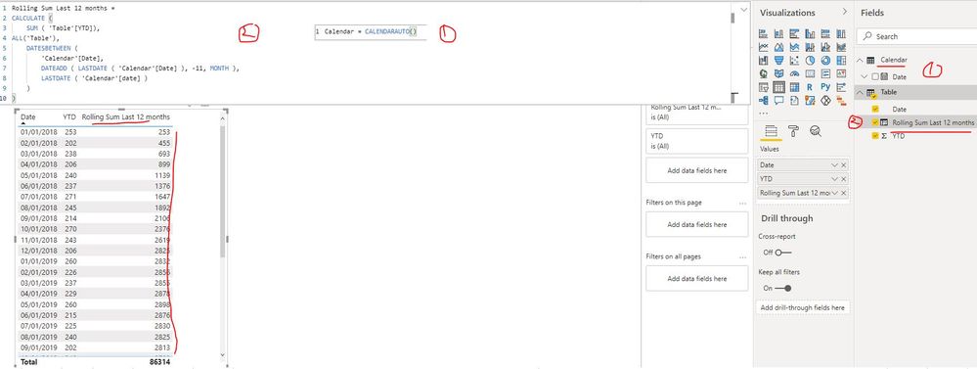Select the pie chart visual

[810, 61]
